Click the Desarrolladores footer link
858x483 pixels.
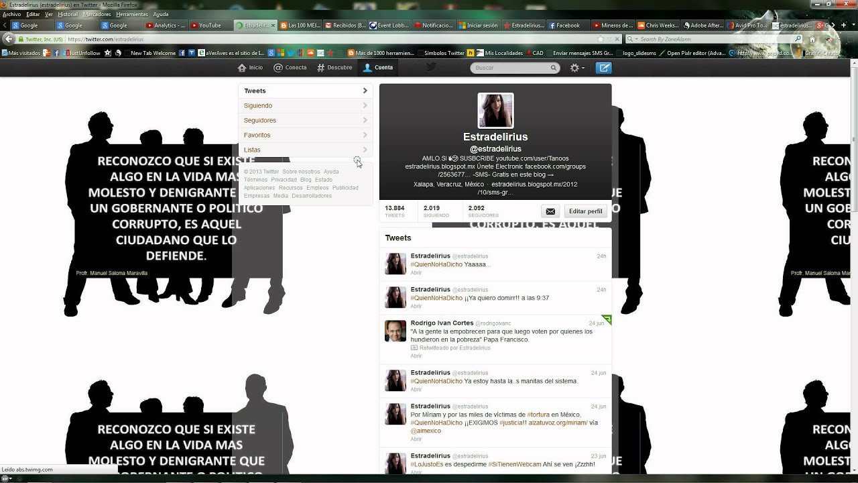(x=312, y=196)
